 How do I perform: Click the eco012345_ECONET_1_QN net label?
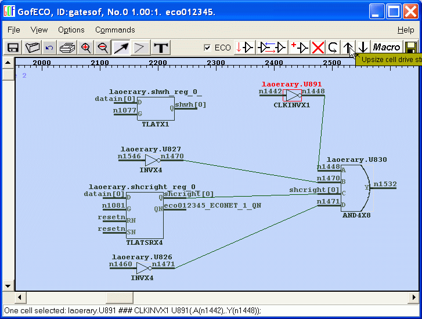point(212,205)
